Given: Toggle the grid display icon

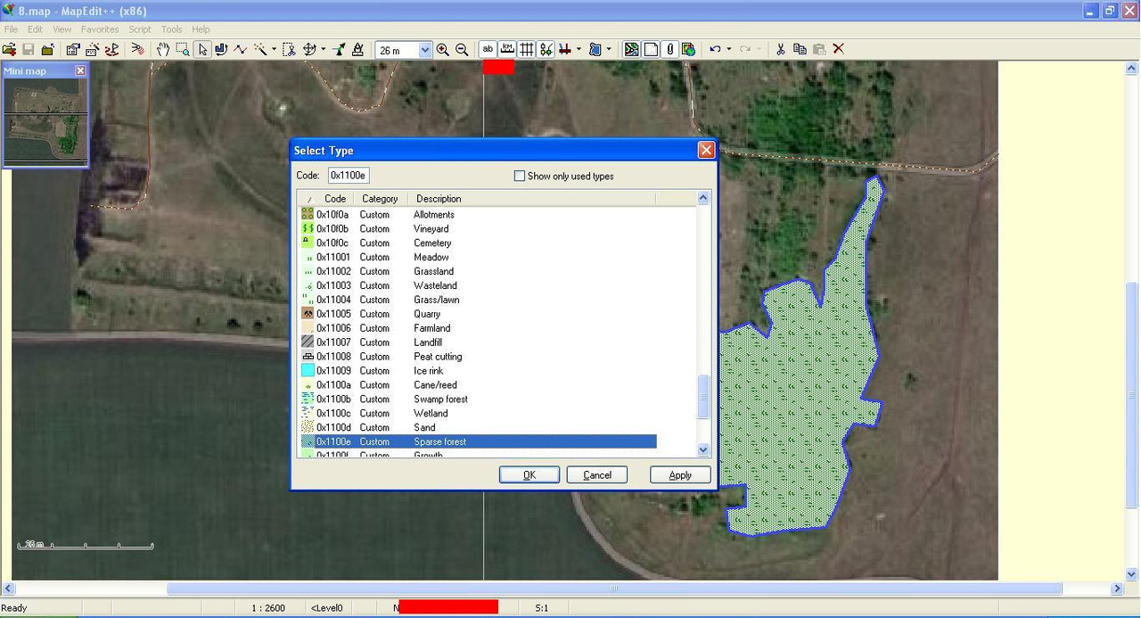Looking at the screenshot, I should [527, 50].
